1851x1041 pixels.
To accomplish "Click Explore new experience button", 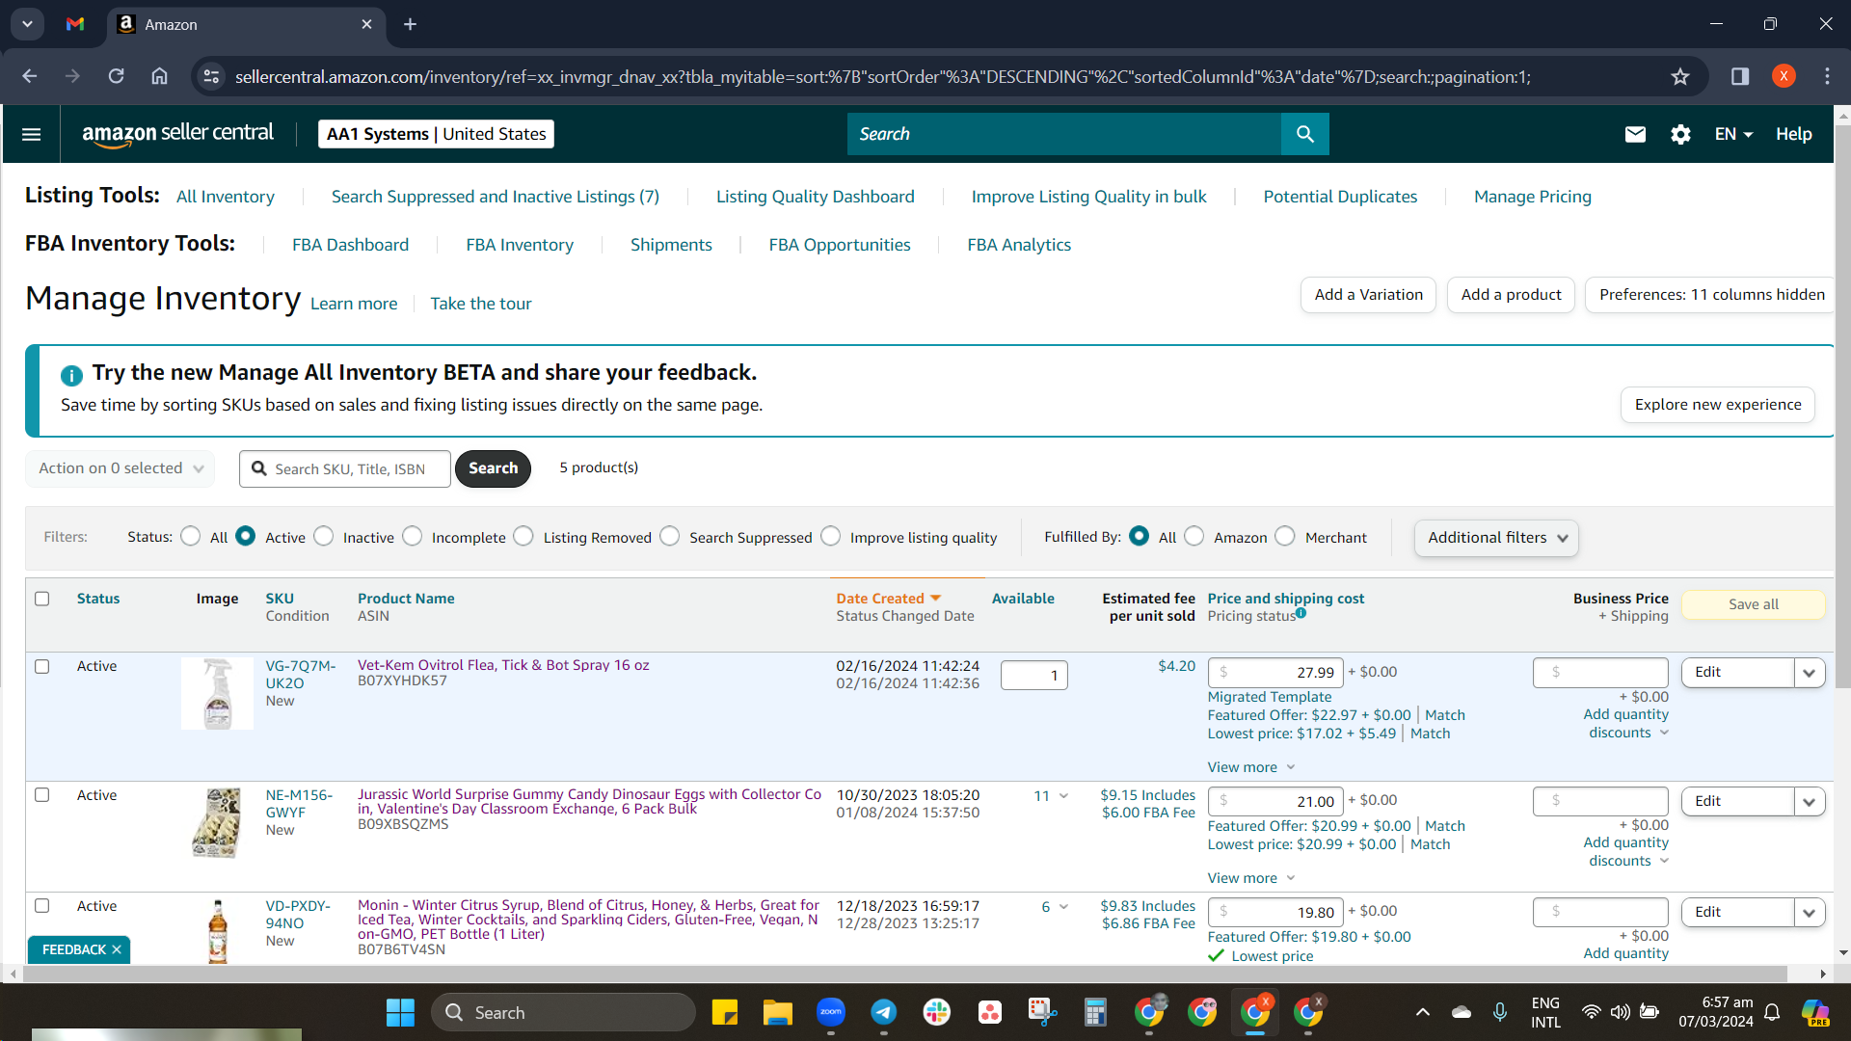I will click(1718, 405).
